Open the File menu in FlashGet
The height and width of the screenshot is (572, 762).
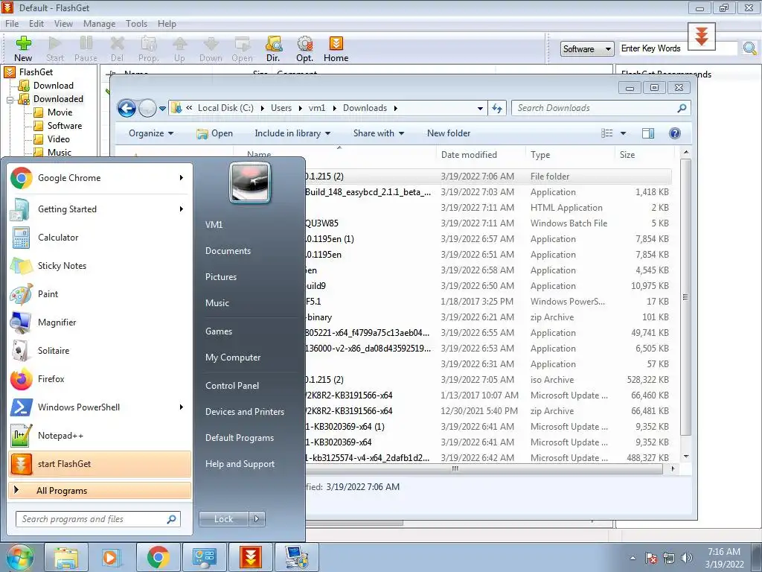pos(12,23)
